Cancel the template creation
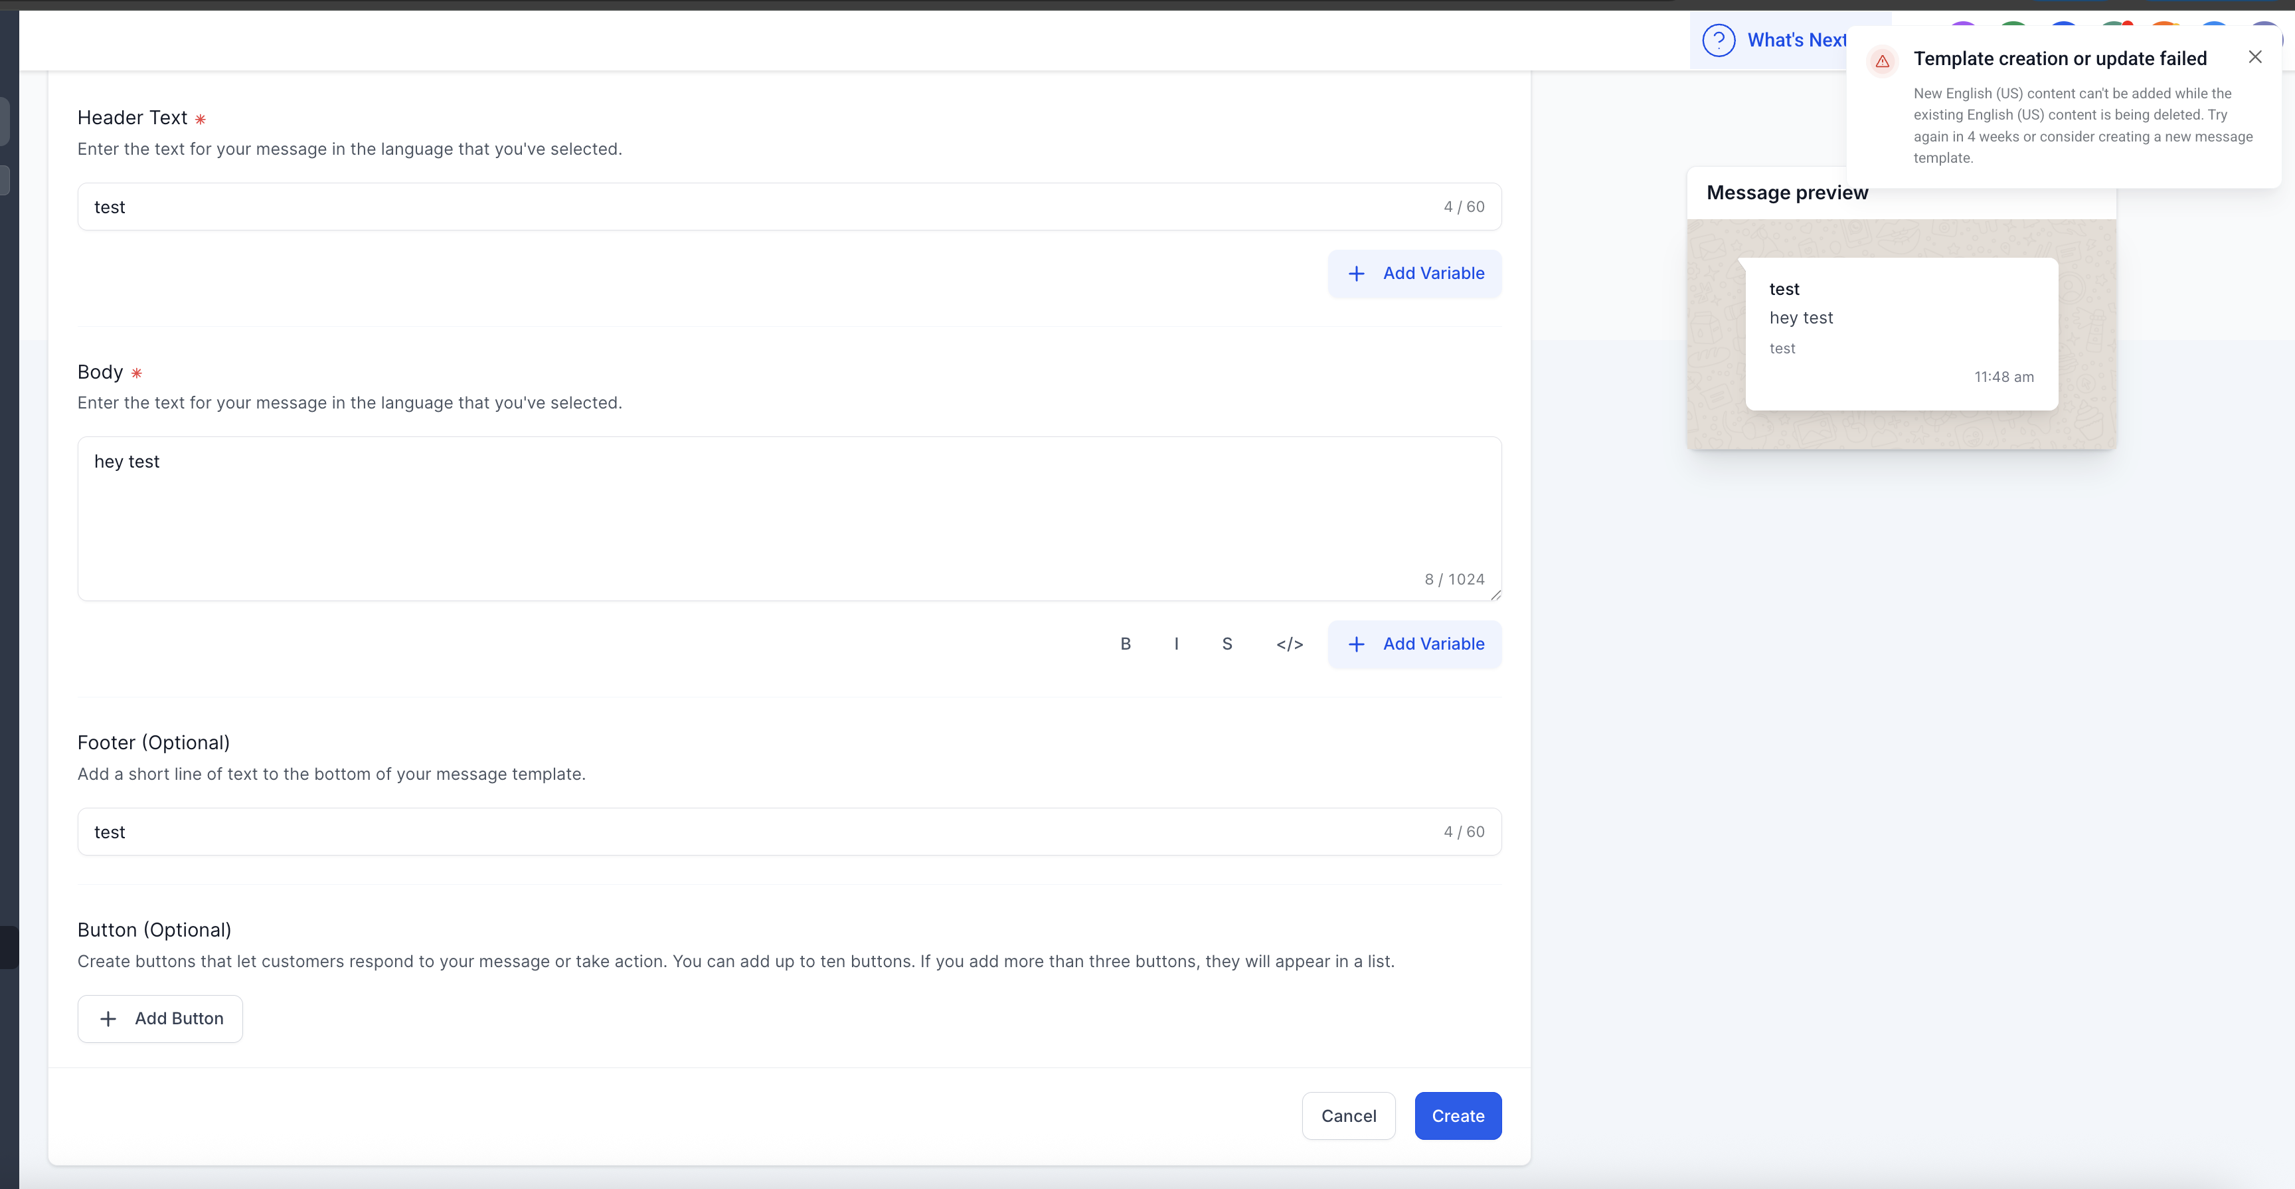This screenshot has width=2295, height=1189. [x=1348, y=1115]
